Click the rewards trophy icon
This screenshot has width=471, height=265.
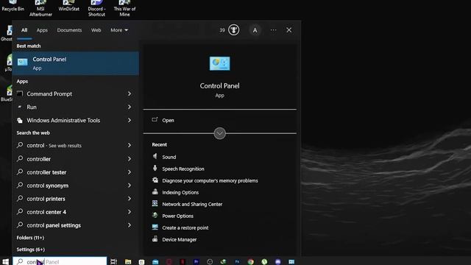234,30
